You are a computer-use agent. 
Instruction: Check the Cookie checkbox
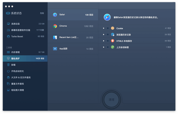point(108,28)
